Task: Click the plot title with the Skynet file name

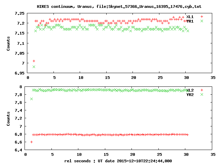Action: pyautogui.click(x=119, y=6)
